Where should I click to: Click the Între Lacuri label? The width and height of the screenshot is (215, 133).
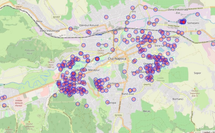point(162,46)
